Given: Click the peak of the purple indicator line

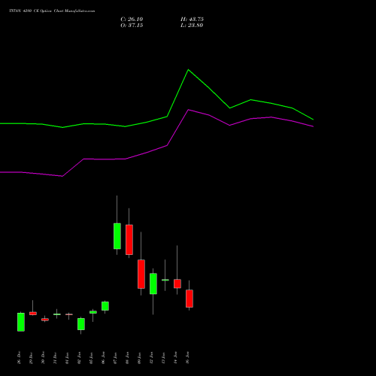Looking at the screenshot, I should pos(189,110).
